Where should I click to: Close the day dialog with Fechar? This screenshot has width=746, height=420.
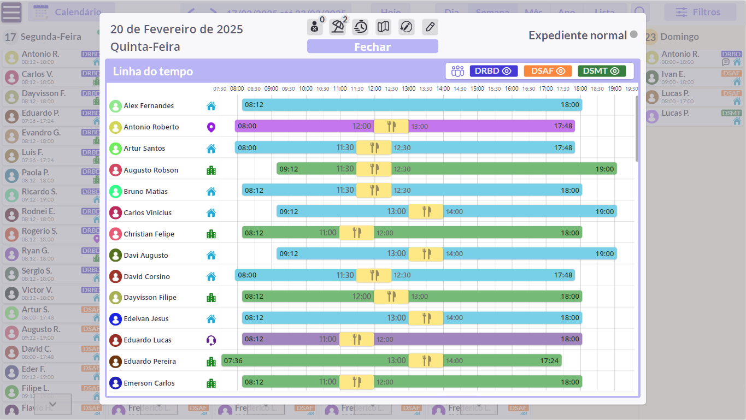[373, 46]
